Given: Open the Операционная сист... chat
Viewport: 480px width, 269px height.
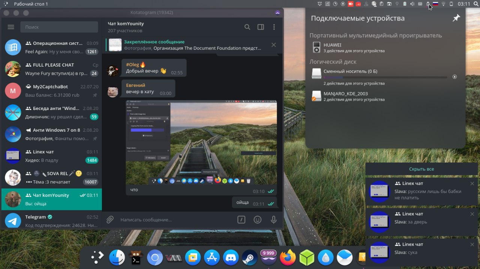Looking at the screenshot, I should [x=52, y=47].
